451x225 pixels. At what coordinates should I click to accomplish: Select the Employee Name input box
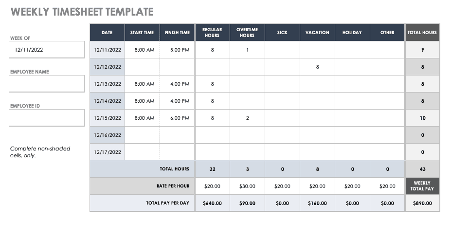(x=47, y=84)
